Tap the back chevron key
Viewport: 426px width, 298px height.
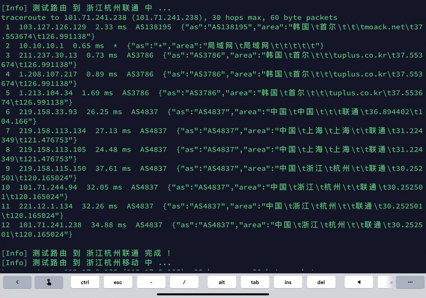17,282
